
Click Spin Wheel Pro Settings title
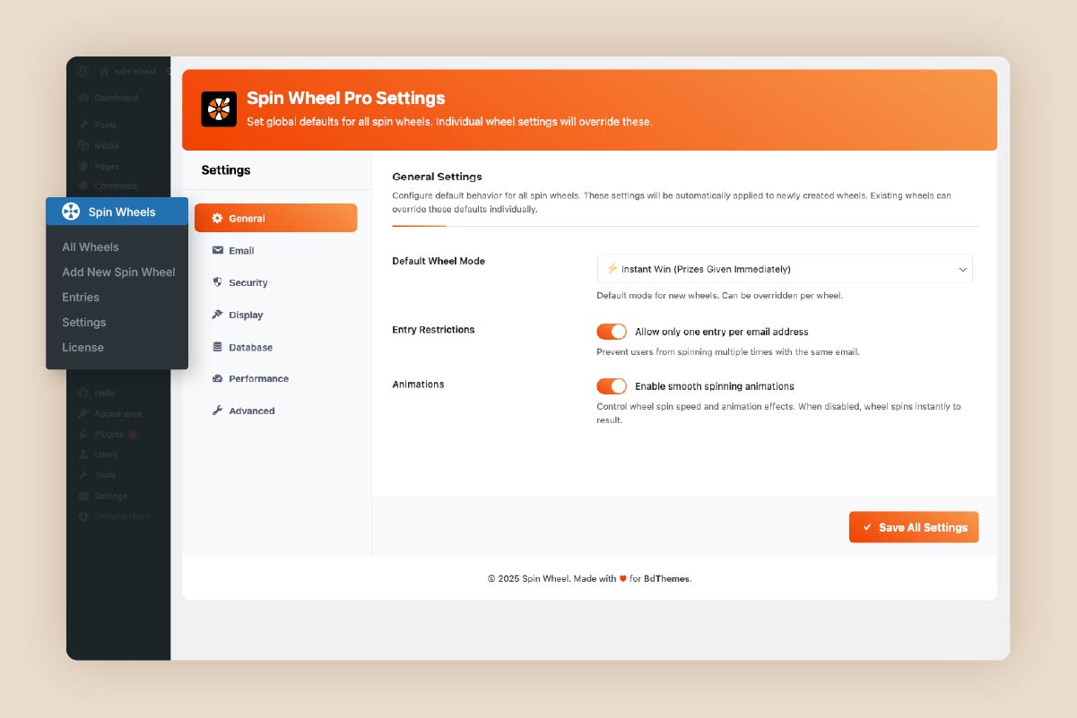click(346, 98)
